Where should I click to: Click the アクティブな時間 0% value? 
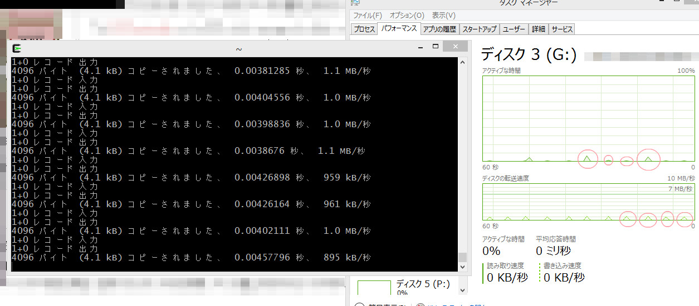point(491,251)
